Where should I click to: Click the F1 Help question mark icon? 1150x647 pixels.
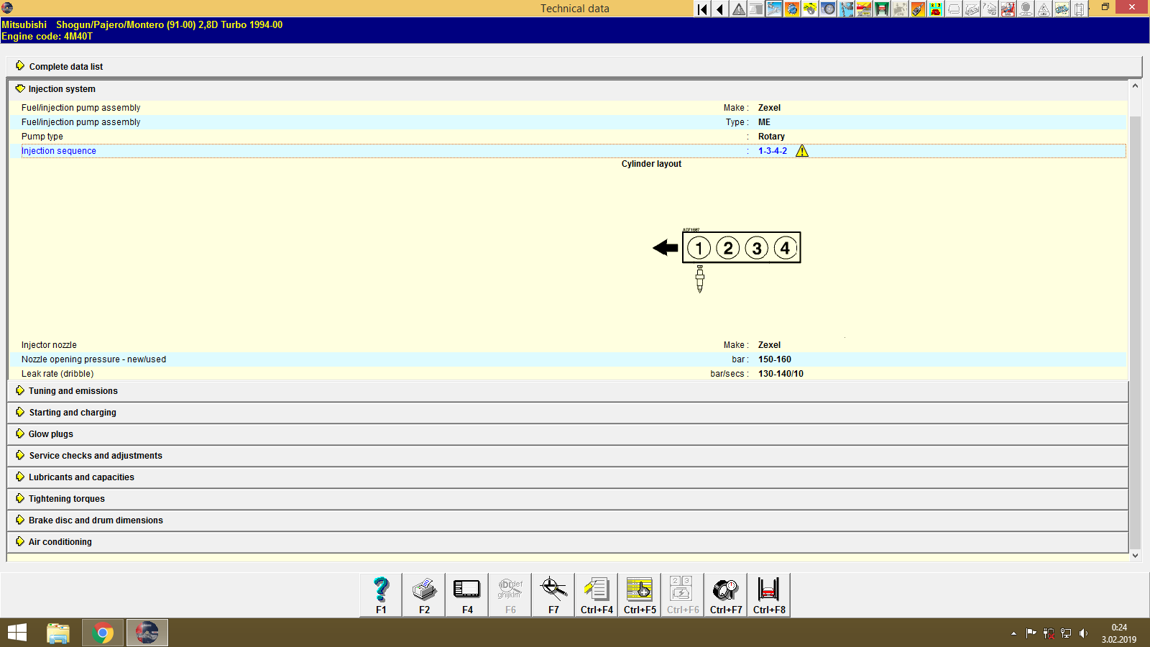point(380,589)
